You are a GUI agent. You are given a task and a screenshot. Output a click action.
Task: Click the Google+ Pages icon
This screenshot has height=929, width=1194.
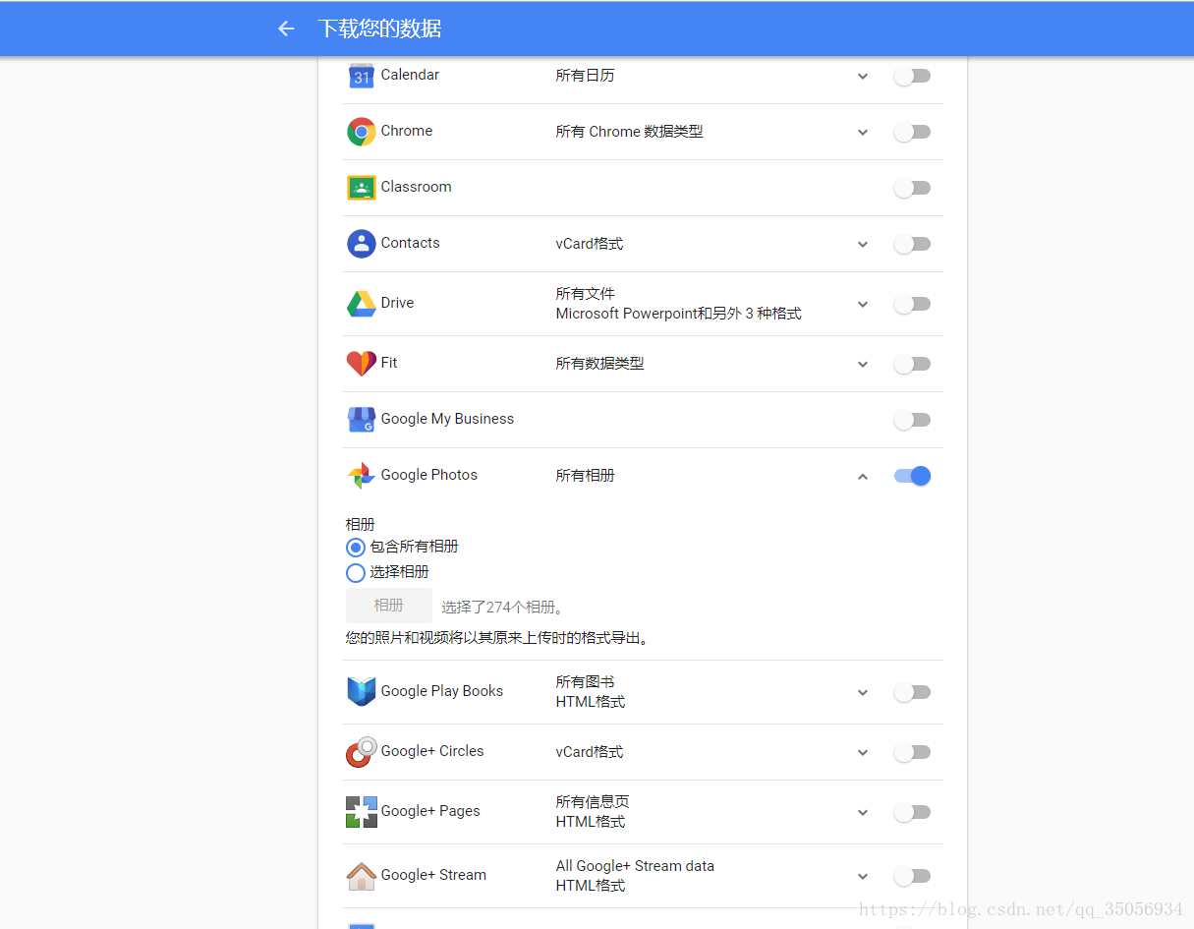tap(362, 812)
